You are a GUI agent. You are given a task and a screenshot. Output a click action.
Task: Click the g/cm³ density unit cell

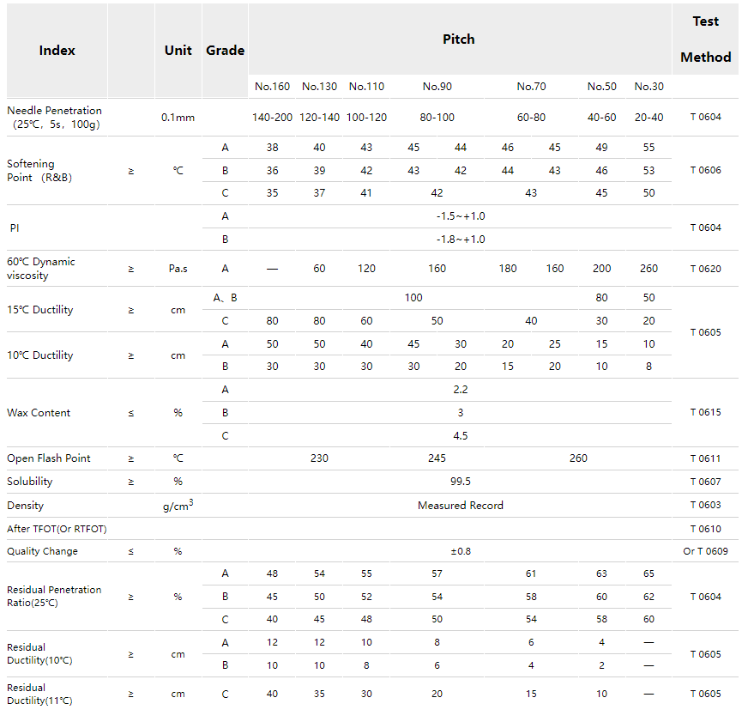pyautogui.click(x=178, y=506)
